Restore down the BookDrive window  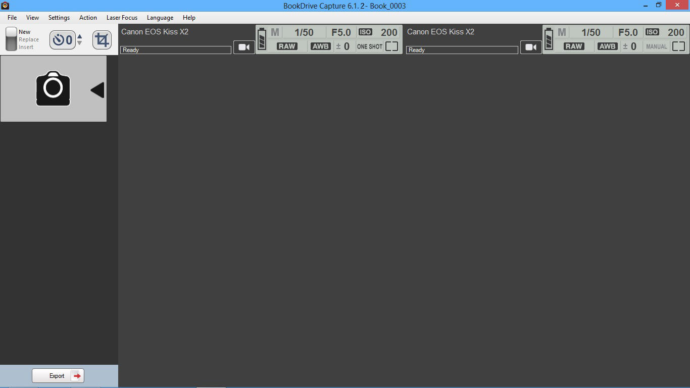click(x=659, y=5)
